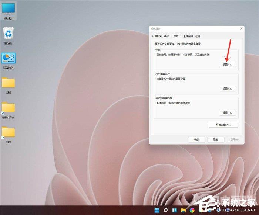Open performance 设置(S) button
The height and width of the screenshot is (215, 259).
coord(228,65)
